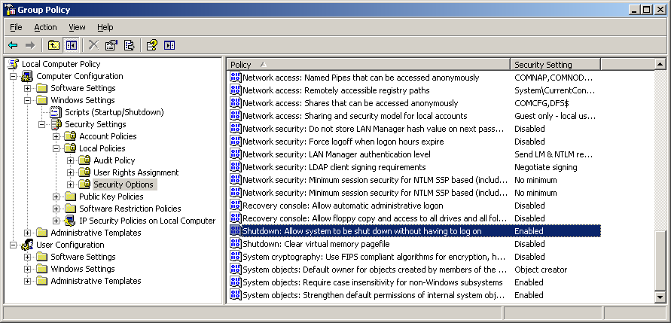Click the Help toolbar icon
Viewport: 671px width, 323px height.
click(151, 45)
